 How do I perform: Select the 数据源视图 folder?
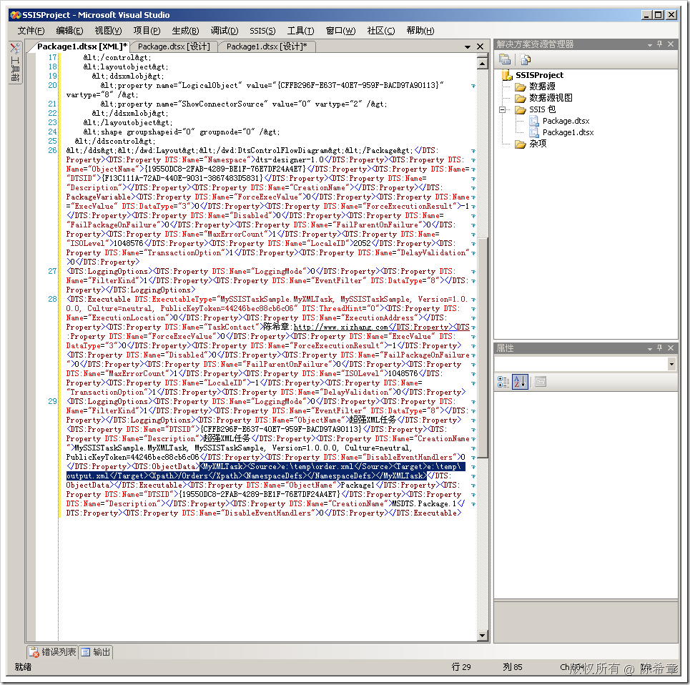551,98
